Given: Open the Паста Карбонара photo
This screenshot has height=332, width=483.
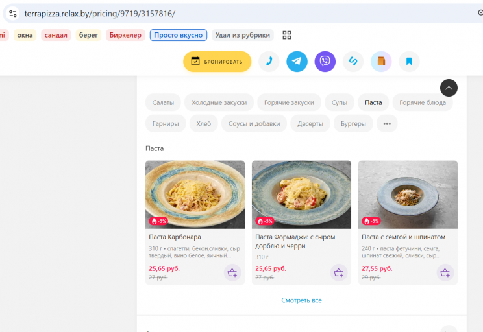Looking at the screenshot, I should (x=195, y=195).
